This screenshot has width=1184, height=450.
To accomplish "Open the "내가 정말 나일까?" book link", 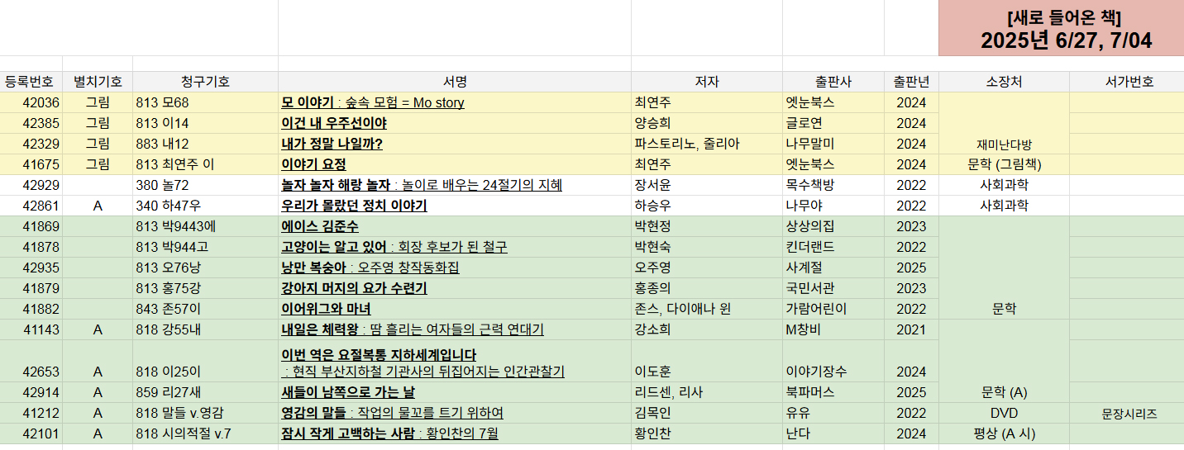I will click(332, 144).
